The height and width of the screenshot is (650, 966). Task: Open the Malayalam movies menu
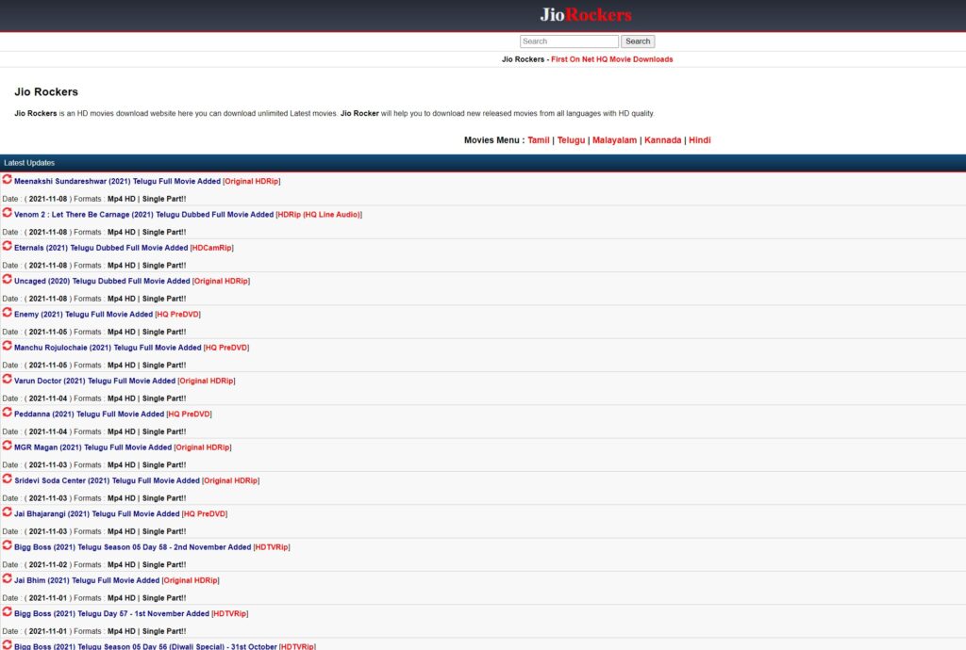(x=614, y=140)
